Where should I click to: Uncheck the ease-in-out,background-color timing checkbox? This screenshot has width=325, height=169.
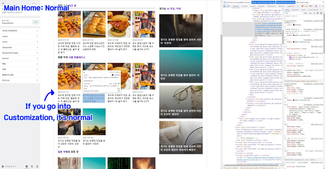click(x=290, y=57)
